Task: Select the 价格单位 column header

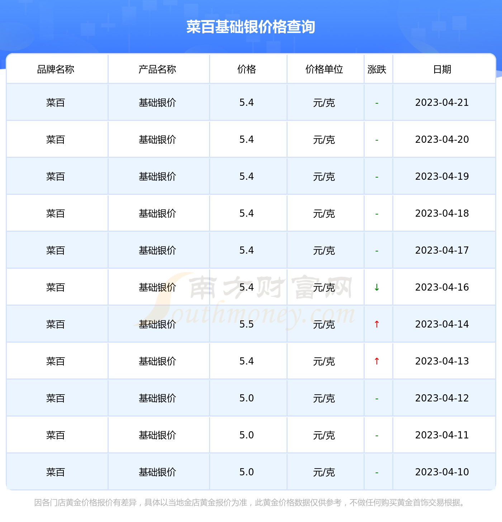Action: click(x=324, y=69)
